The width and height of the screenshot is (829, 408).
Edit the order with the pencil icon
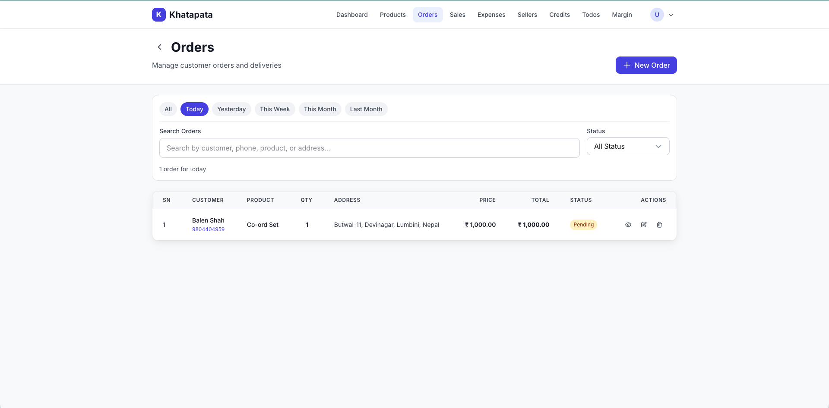[x=644, y=225]
